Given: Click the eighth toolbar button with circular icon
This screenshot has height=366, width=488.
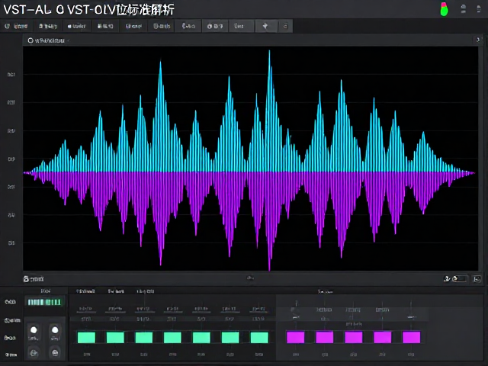Looking at the screenshot, I should click(x=215, y=26).
